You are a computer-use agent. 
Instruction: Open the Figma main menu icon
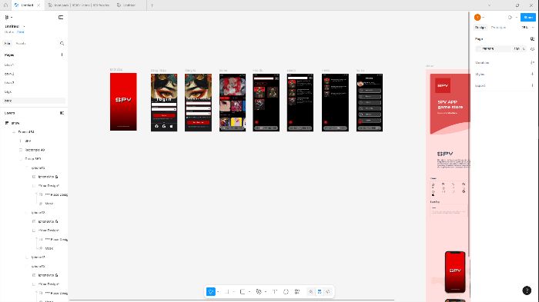[x=7, y=17]
